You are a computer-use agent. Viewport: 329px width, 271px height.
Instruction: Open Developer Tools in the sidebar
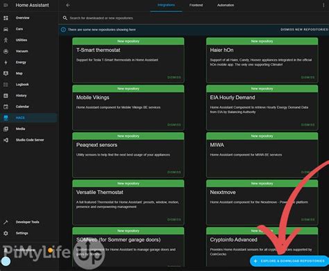point(28,222)
